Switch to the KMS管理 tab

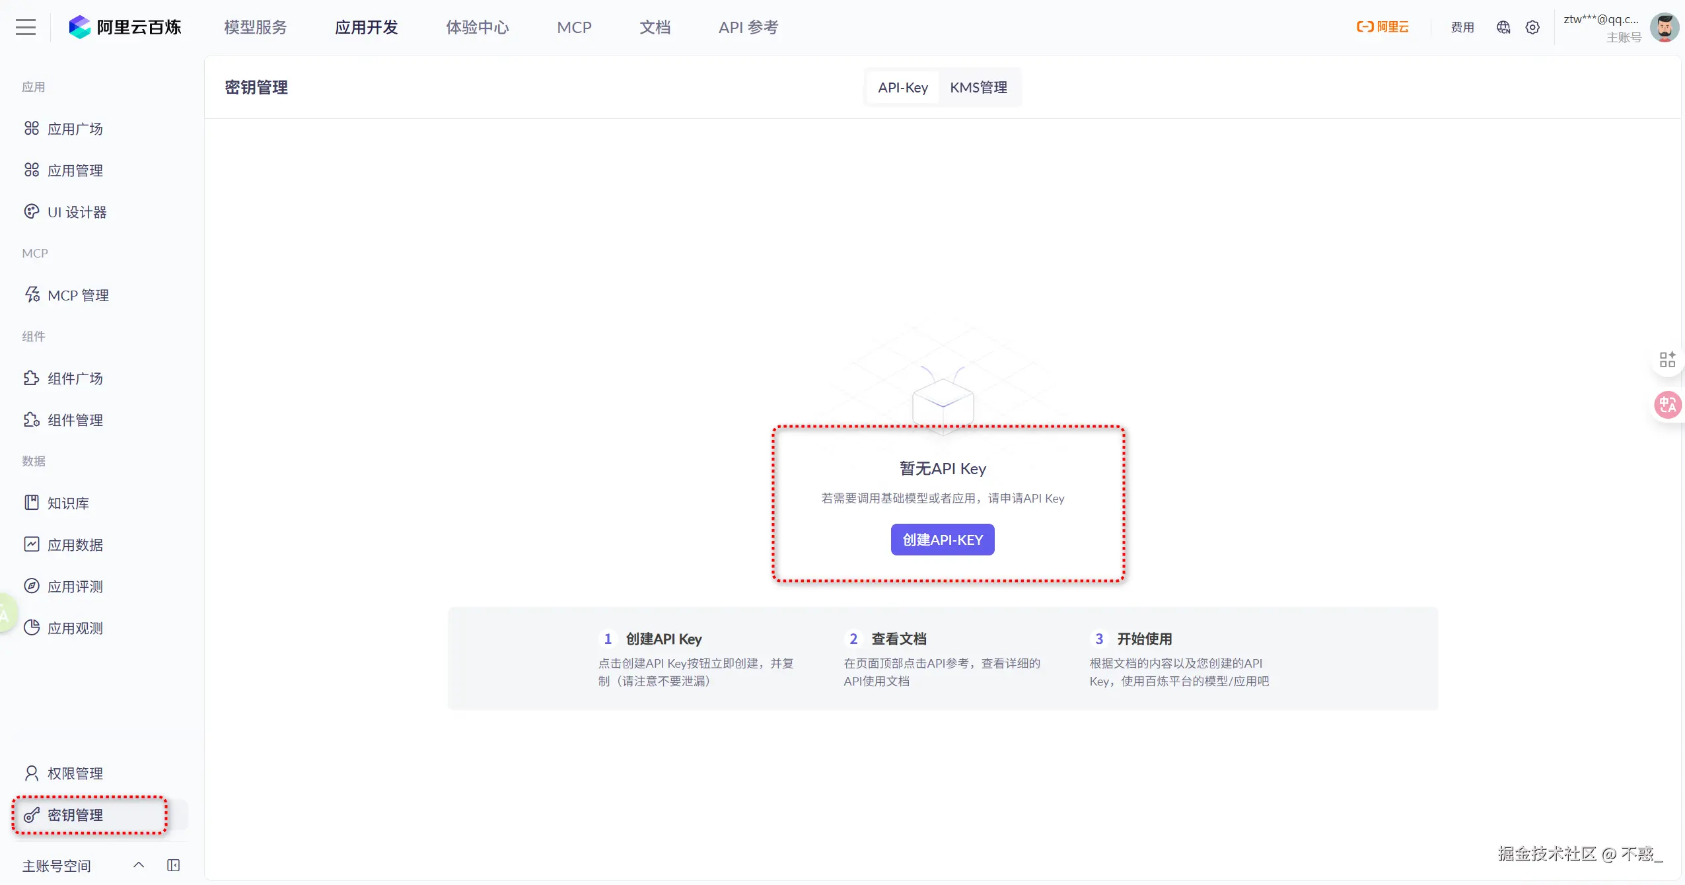[978, 87]
